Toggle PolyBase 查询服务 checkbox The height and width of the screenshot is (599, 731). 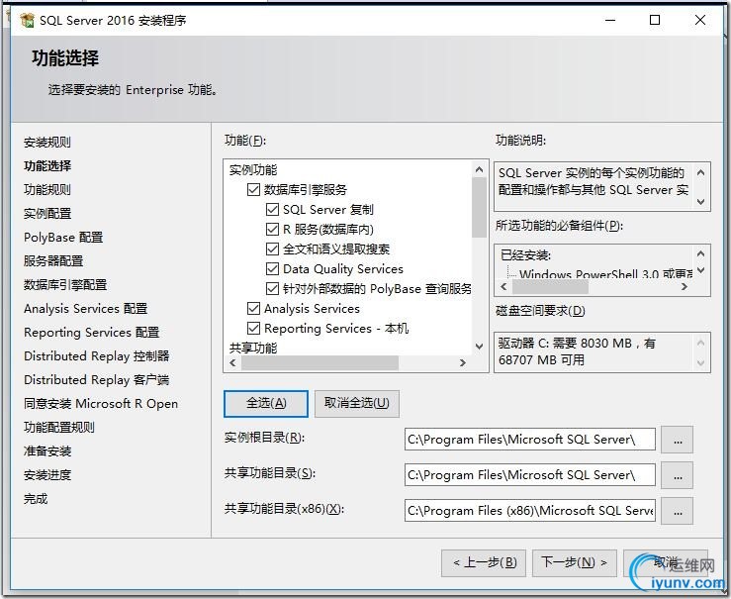point(272,289)
